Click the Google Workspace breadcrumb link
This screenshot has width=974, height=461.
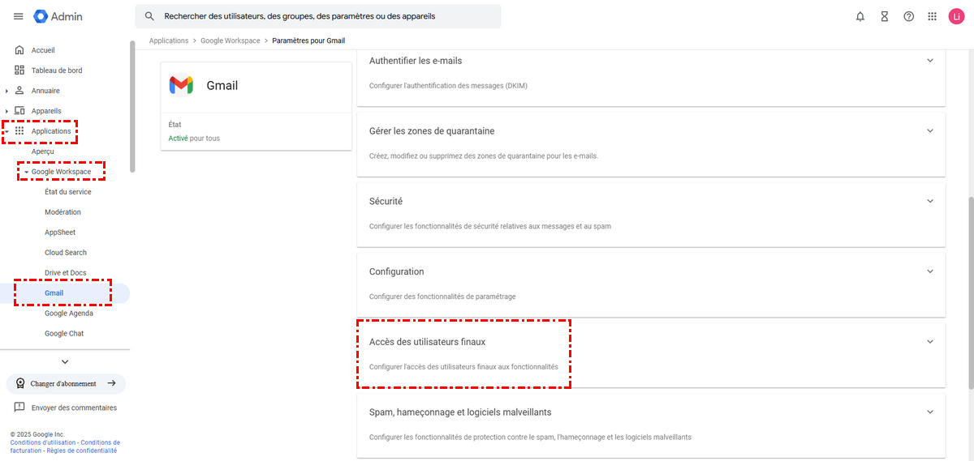231,41
